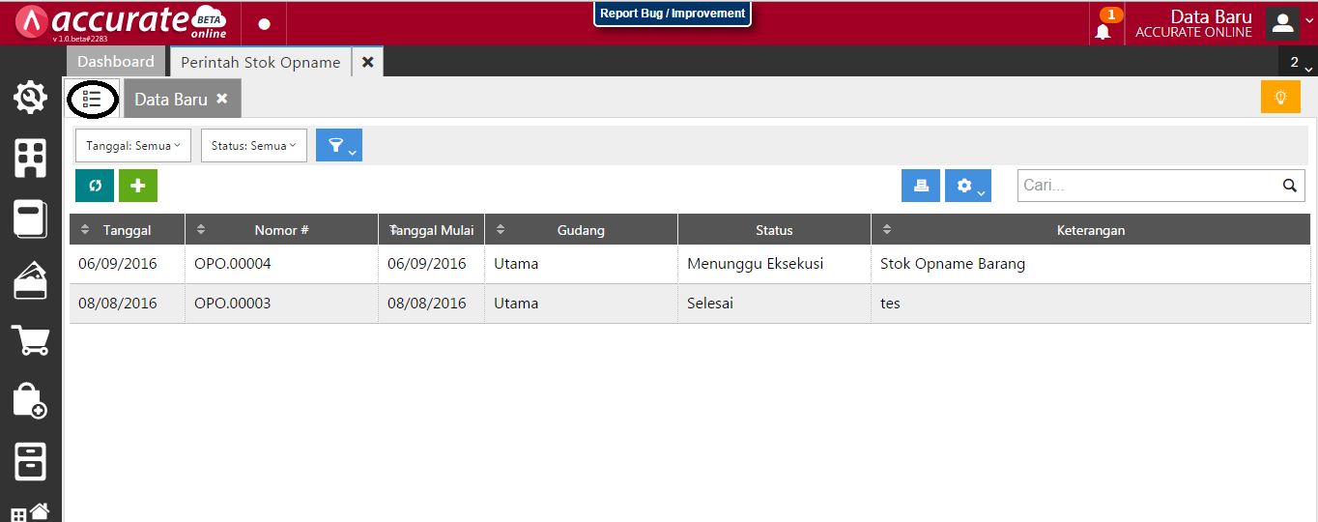Click the blue print icon
Screen dimensions: 1318x522
pos(920,186)
